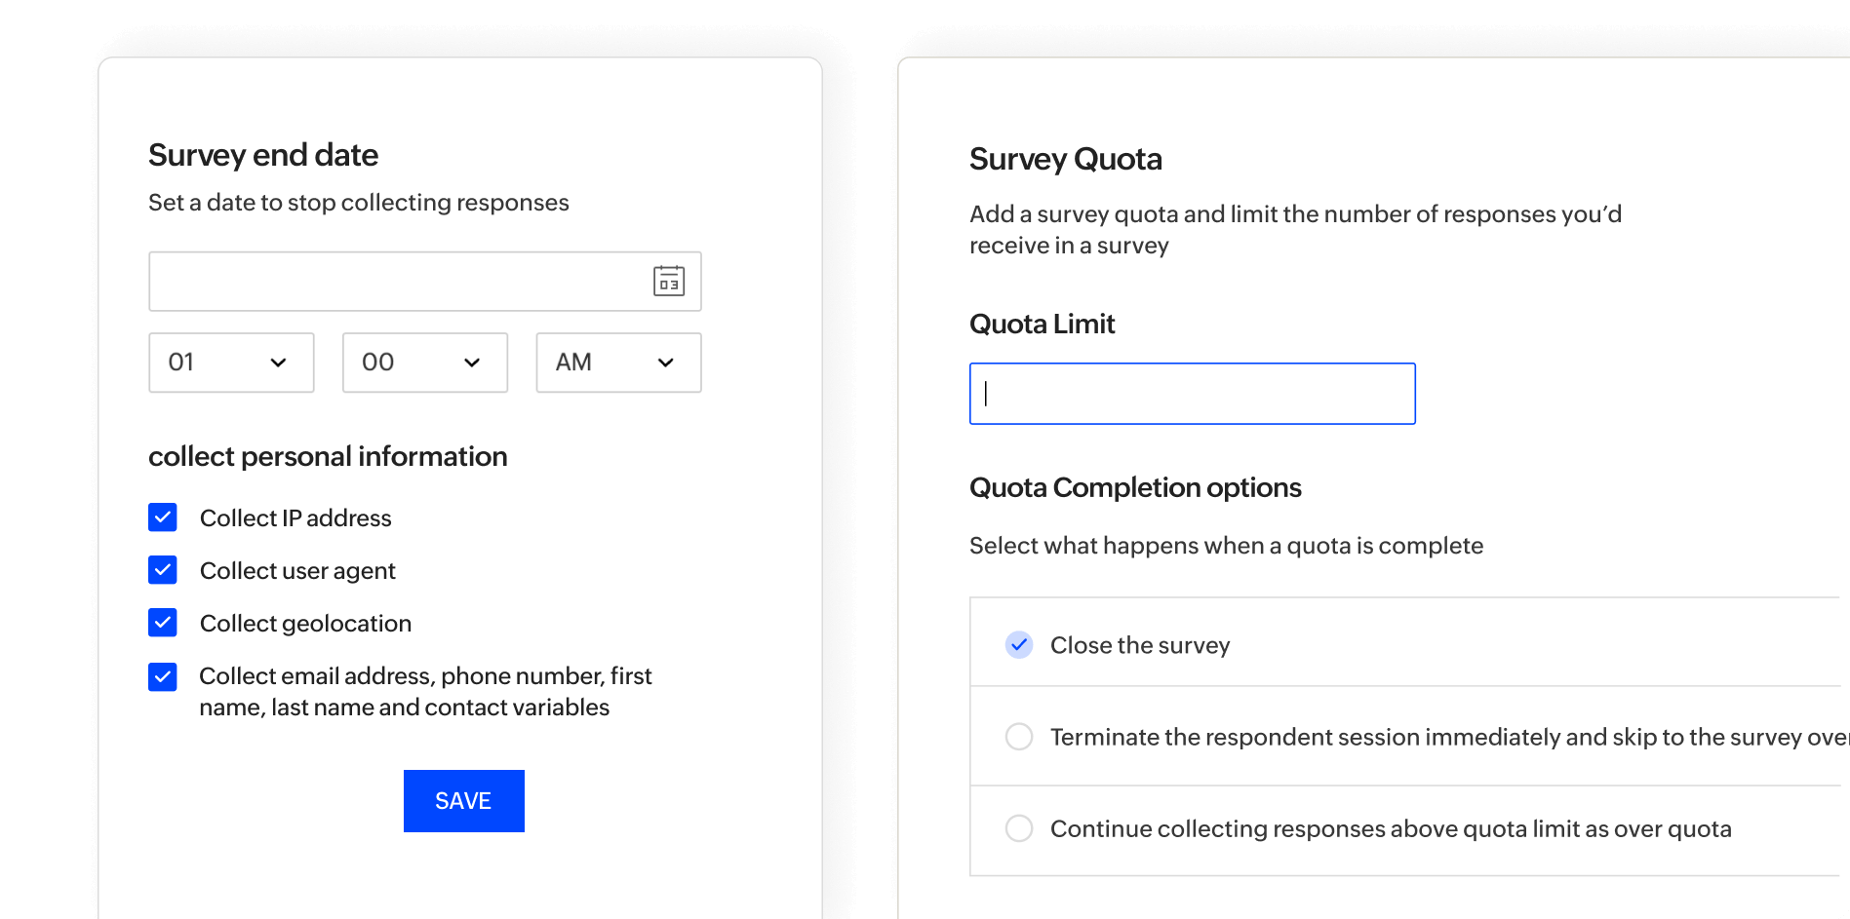Open the calendar date picker icon
The width and height of the screenshot is (1850, 919).
point(669,282)
